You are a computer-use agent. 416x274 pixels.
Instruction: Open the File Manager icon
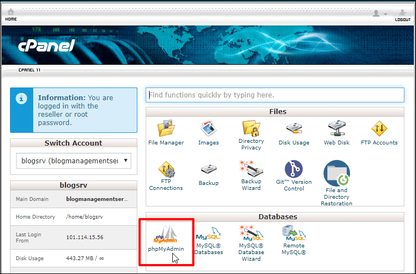166,128
